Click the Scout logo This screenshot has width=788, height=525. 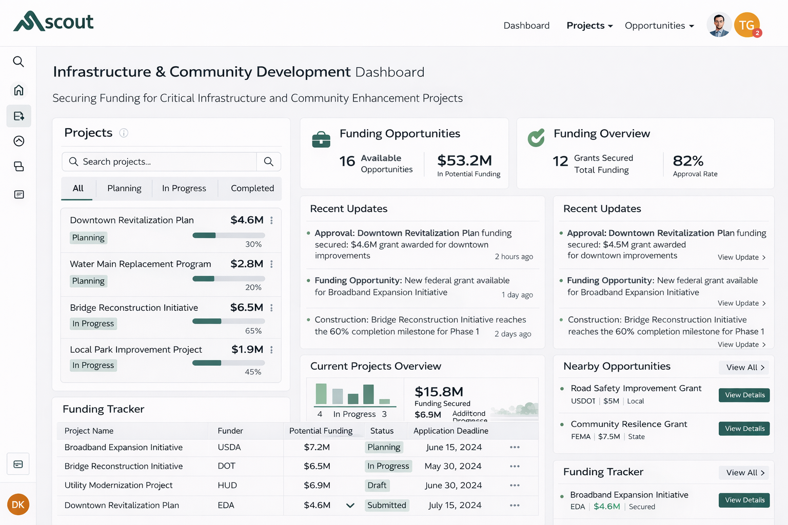click(x=53, y=22)
